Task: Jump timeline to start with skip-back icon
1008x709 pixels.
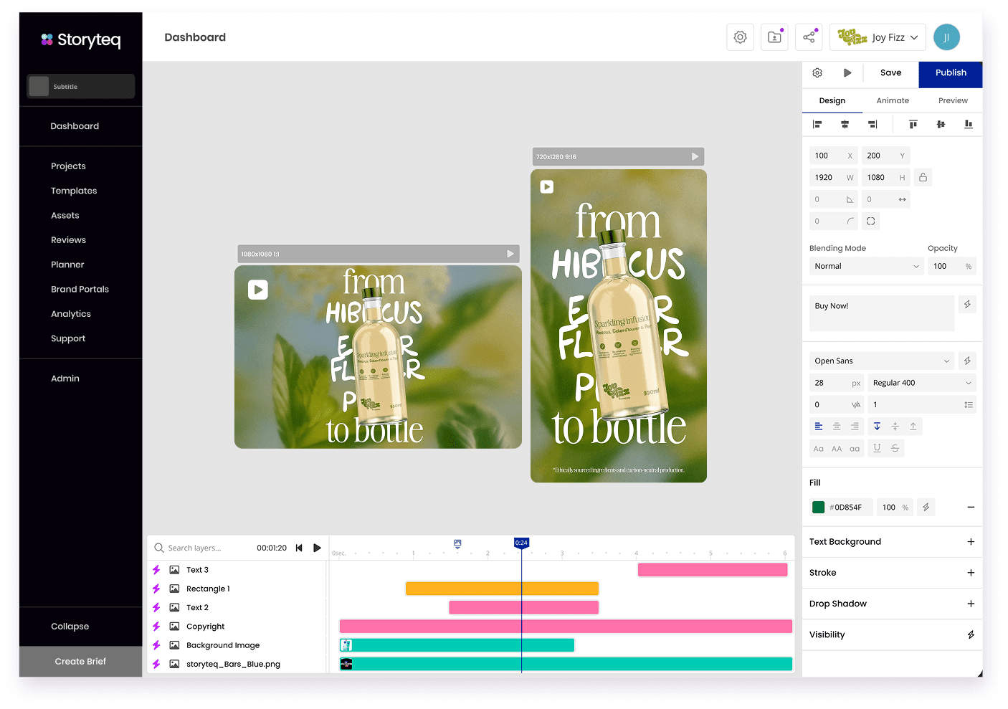Action: point(299,548)
